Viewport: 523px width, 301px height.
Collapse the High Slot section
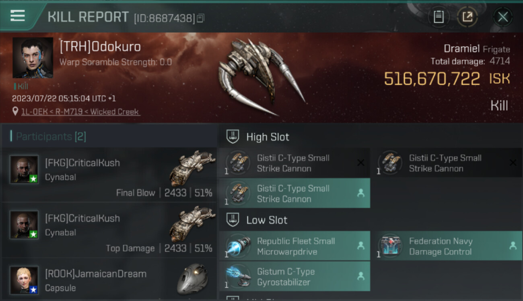pos(257,137)
